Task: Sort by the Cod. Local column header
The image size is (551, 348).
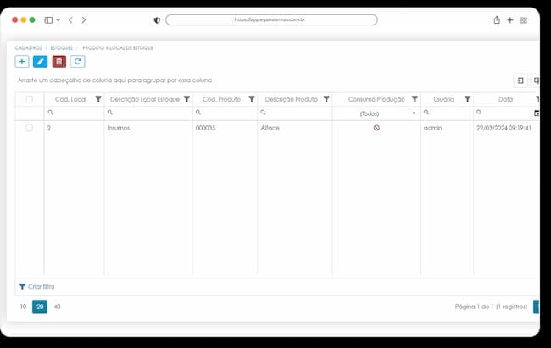Action: point(70,99)
